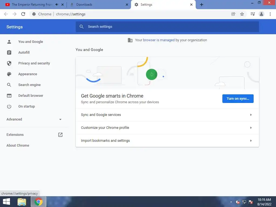The image size is (276, 207).
Task: Open Customize your Chrome profile row
Action: pos(167,127)
